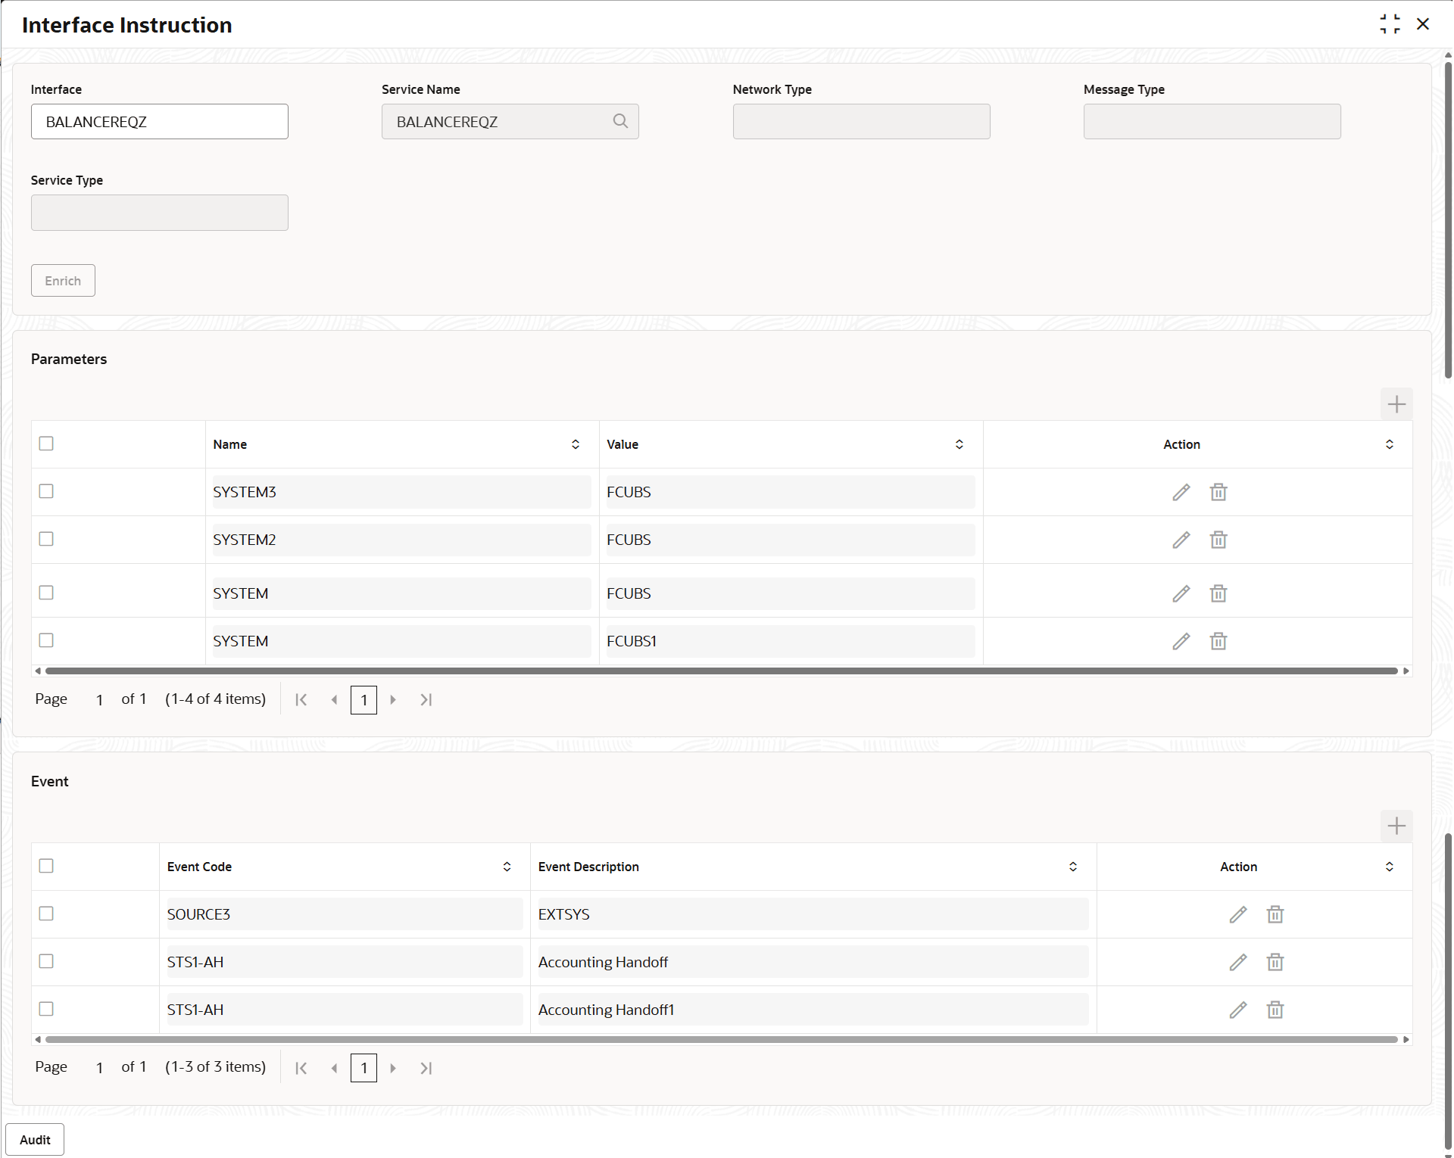Open the Audit section
This screenshot has height=1158, width=1454.
pos(35,1139)
